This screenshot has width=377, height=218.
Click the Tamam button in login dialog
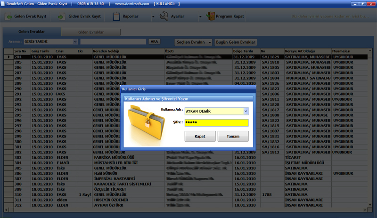point(233,136)
